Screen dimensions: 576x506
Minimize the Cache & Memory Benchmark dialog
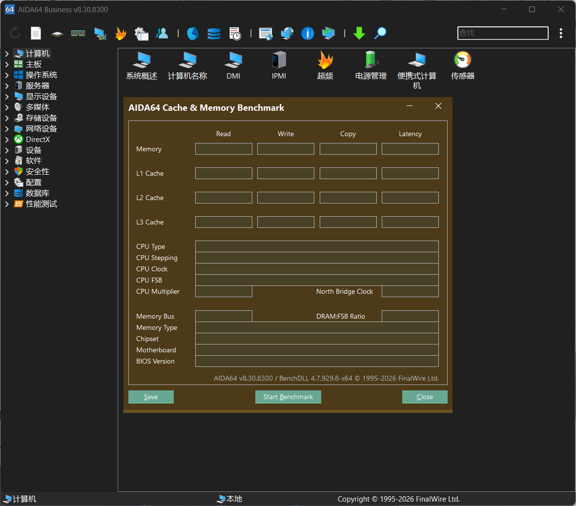click(410, 106)
